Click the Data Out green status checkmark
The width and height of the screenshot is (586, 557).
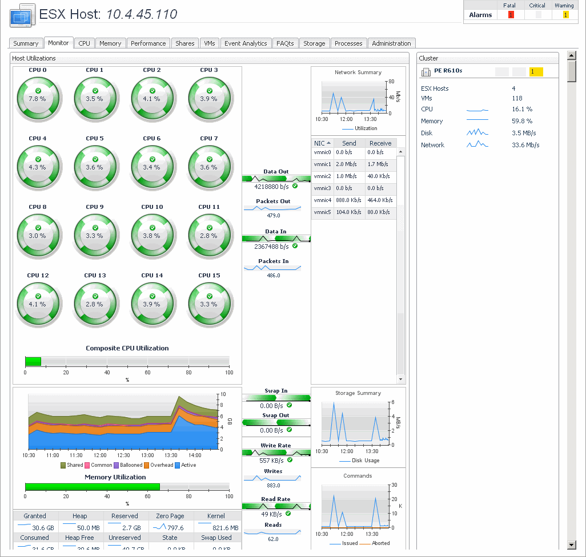(295, 186)
